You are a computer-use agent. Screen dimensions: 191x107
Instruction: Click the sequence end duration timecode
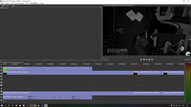187,60
